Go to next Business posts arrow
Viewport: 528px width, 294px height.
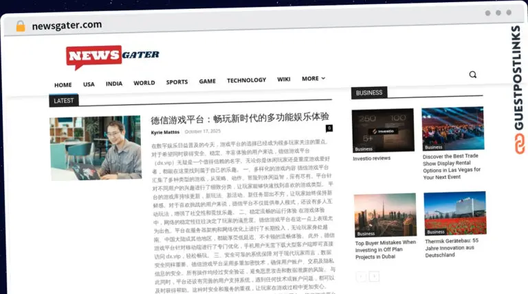point(374,277)
